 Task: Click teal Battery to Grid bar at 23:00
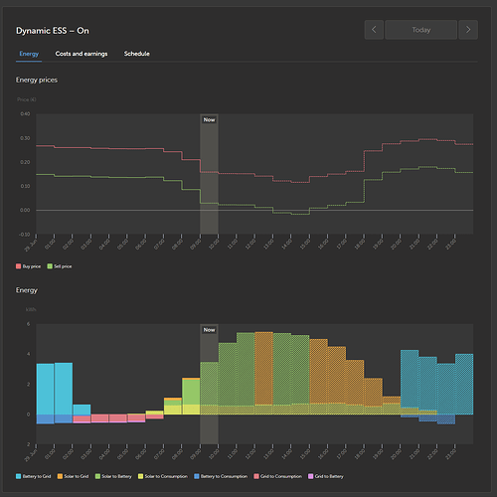click(464, 384)
